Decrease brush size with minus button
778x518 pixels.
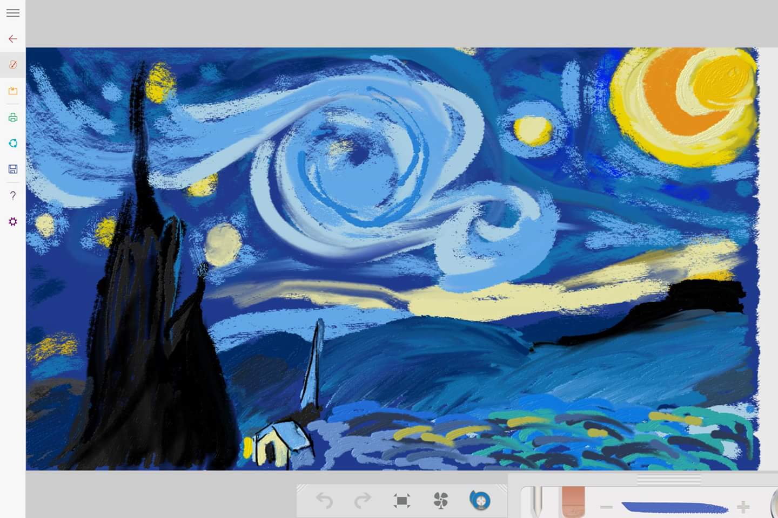tap(606, 507)
